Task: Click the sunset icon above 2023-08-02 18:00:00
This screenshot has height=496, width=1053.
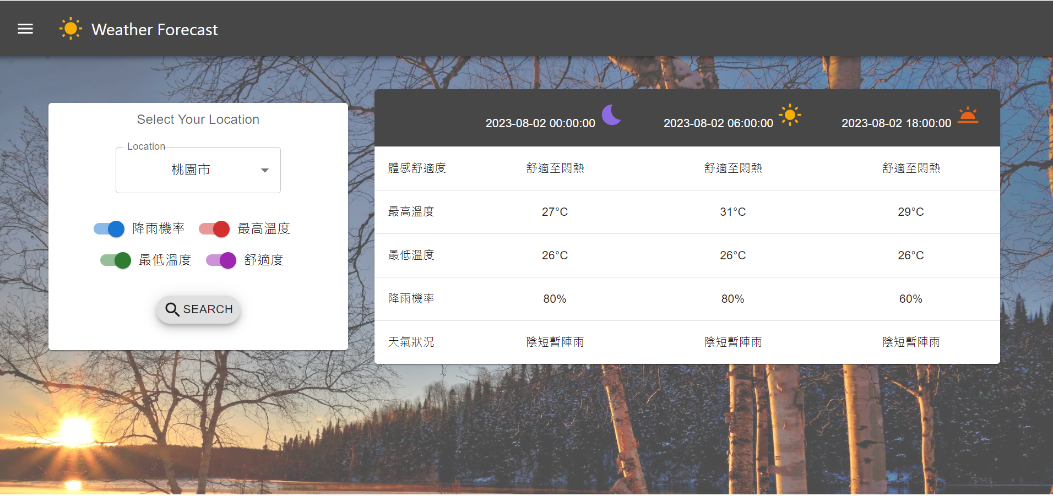Action: pyautogui.click(x=968, y=116)
